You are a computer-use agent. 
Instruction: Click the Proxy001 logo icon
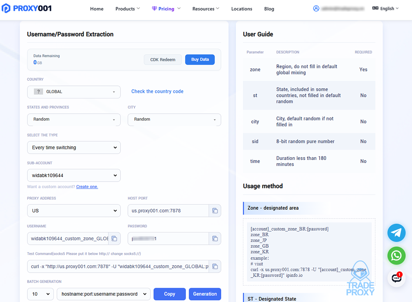6,8
